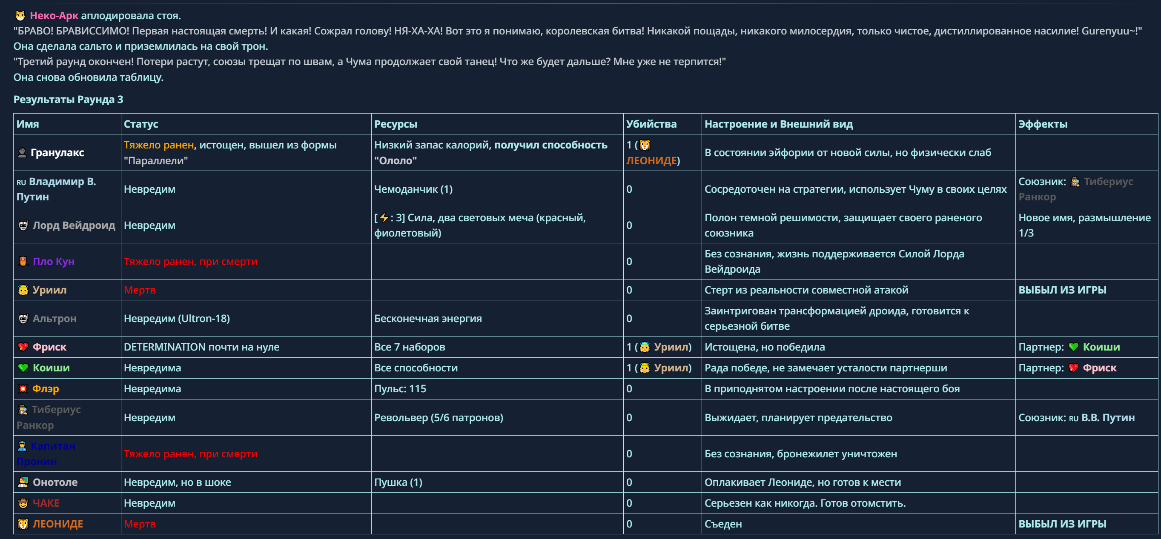The image size is (1161, 539).
Task: Click the explosion icon beside Флэр
Action: pos(23,388)
